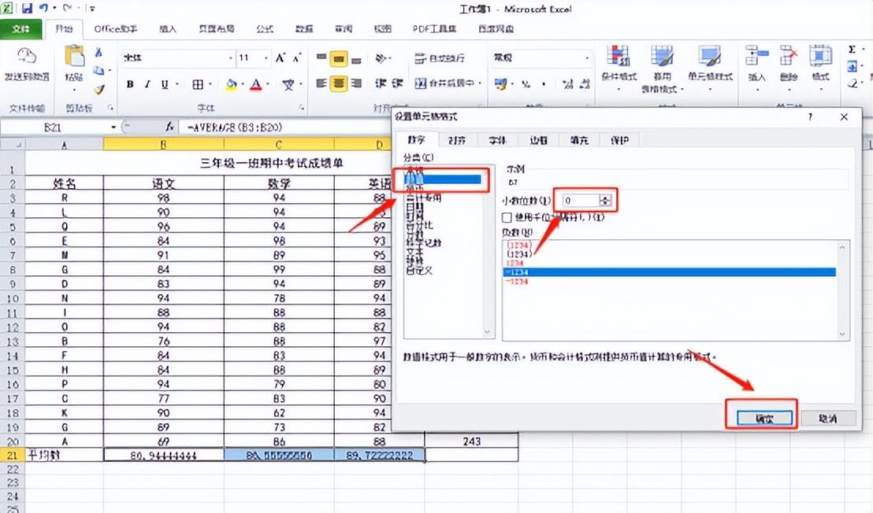The width and height of the screenshot is (873, 513).
Task: Toggle Underline formatting
Action: click(x=165, y=84)
